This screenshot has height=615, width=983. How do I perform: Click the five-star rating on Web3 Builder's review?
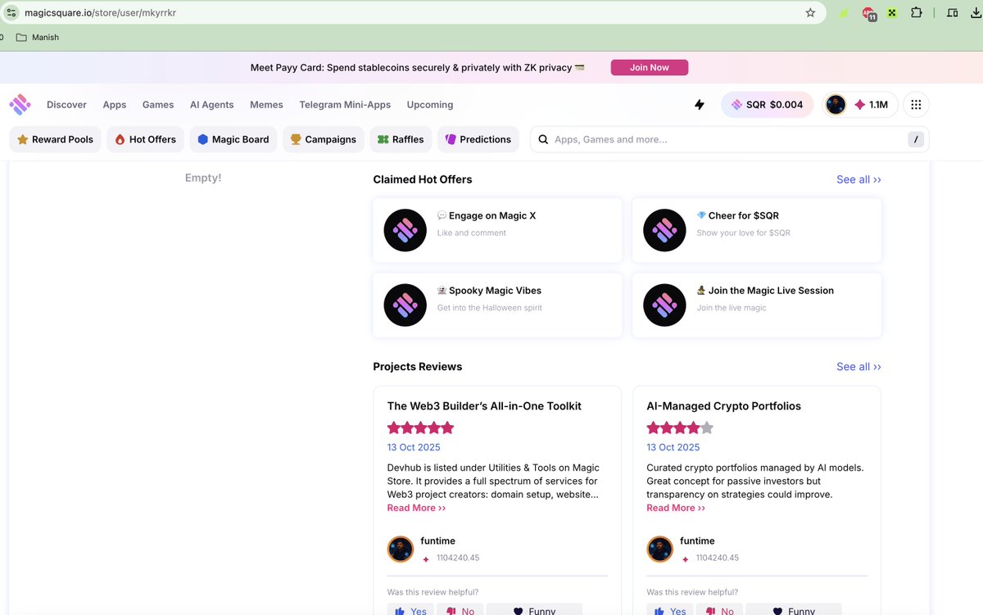point(420,427)
